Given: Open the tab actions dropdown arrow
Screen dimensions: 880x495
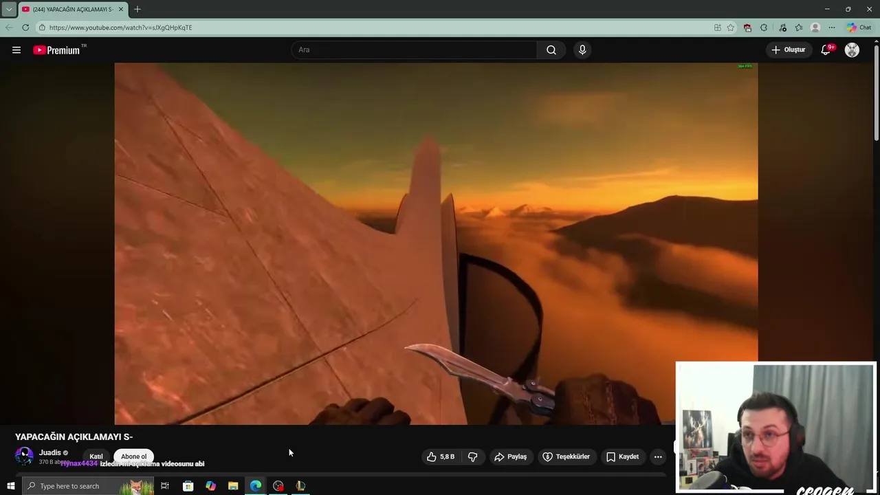Looking at the screenshot, I should coord(8,9).
